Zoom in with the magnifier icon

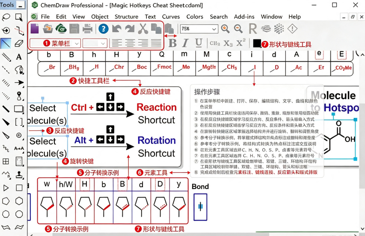coord(225,29)
